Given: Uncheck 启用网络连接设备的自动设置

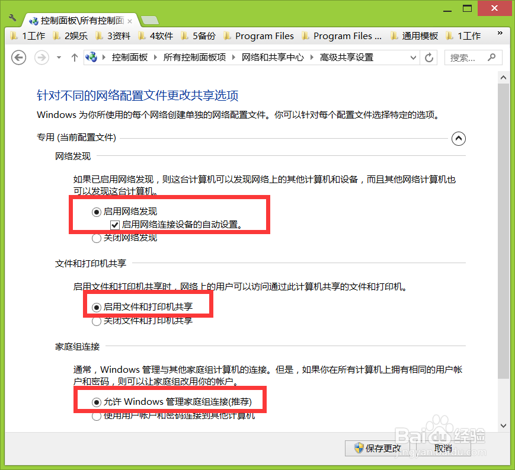Looking at the screenshot, I should coord(114,224).
